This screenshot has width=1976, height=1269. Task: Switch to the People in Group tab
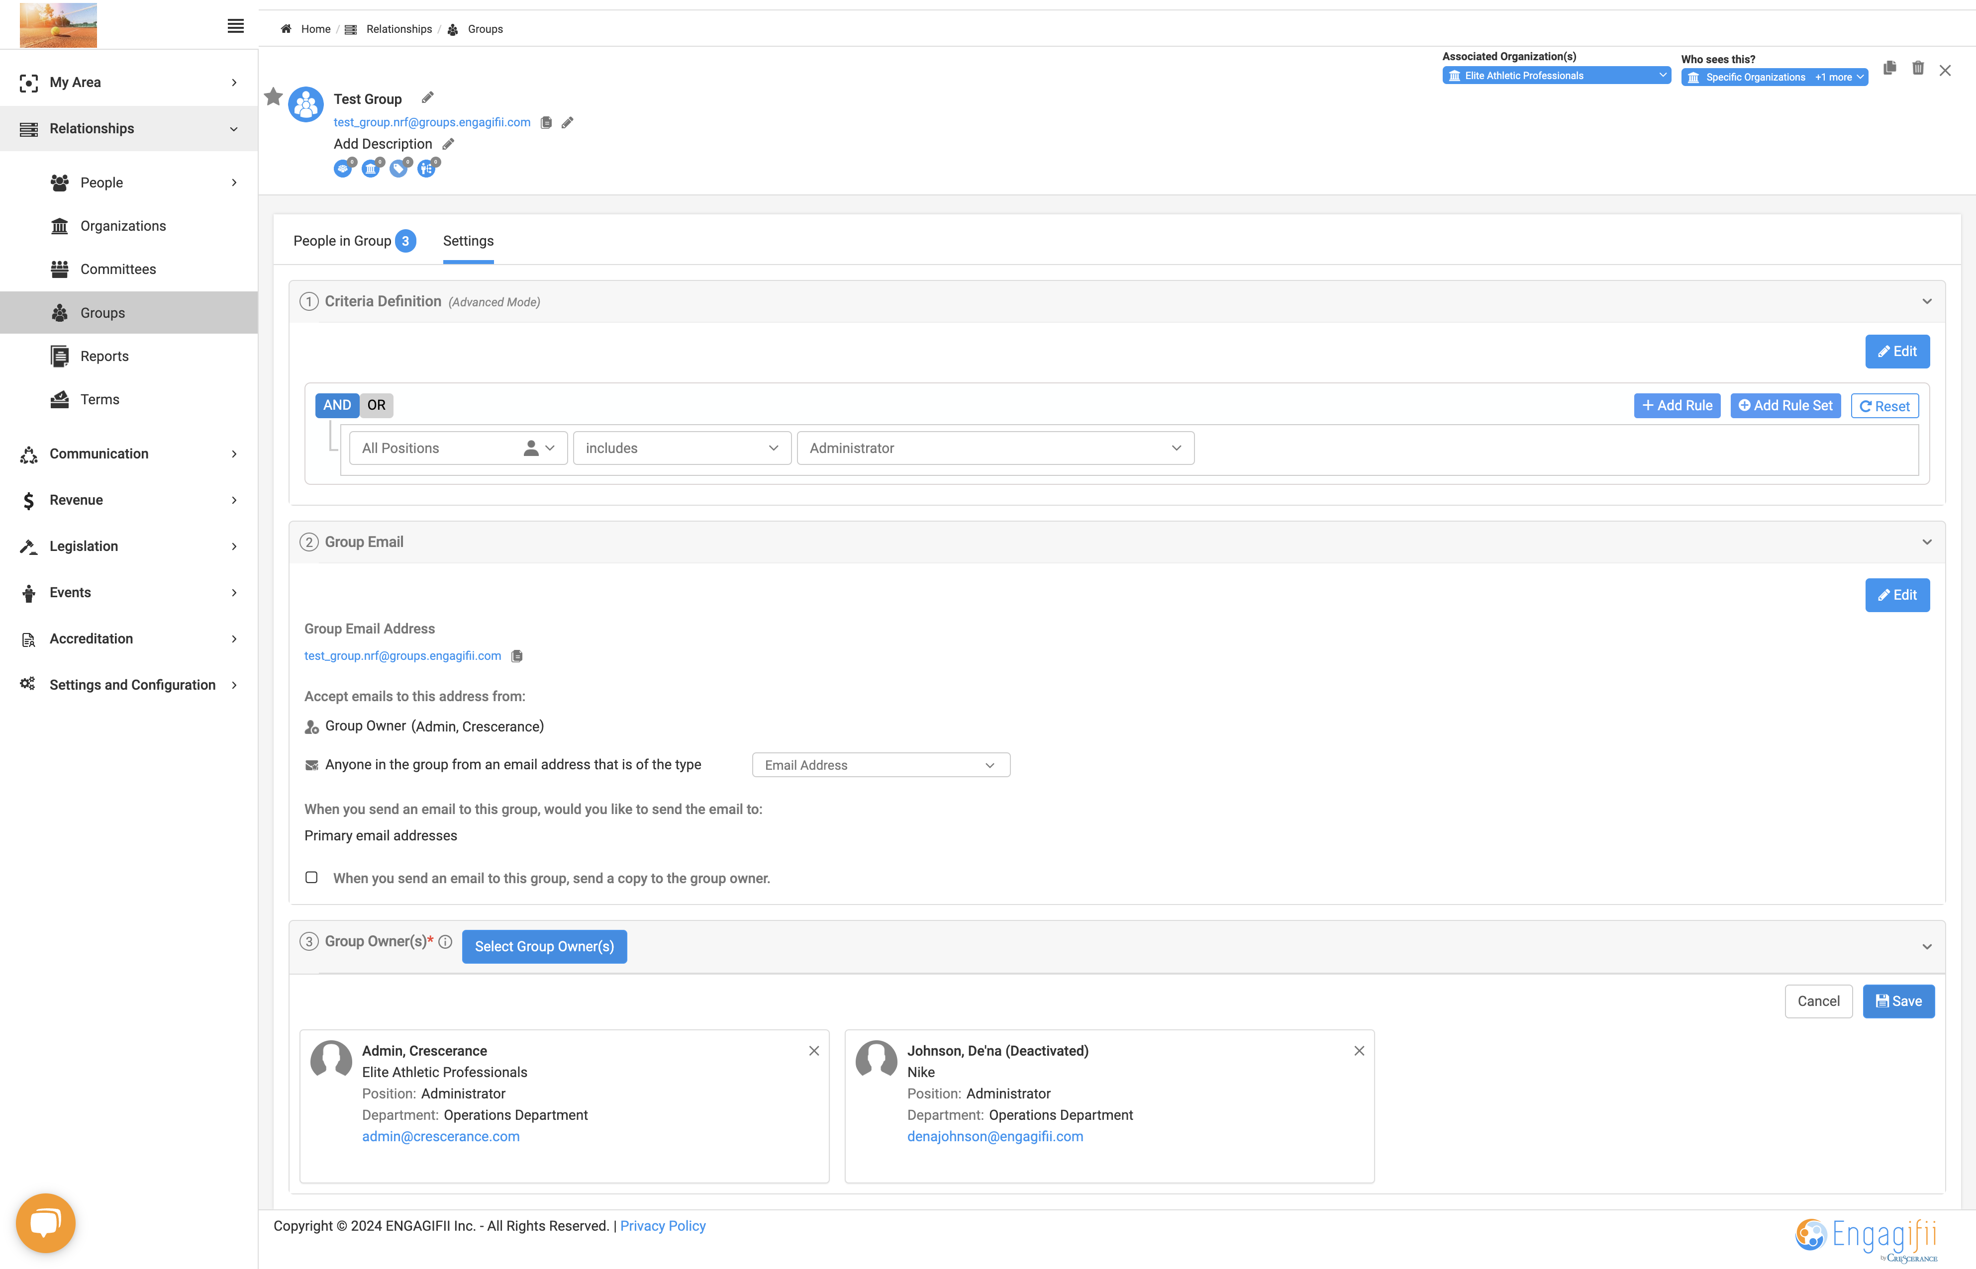point(355,241)
